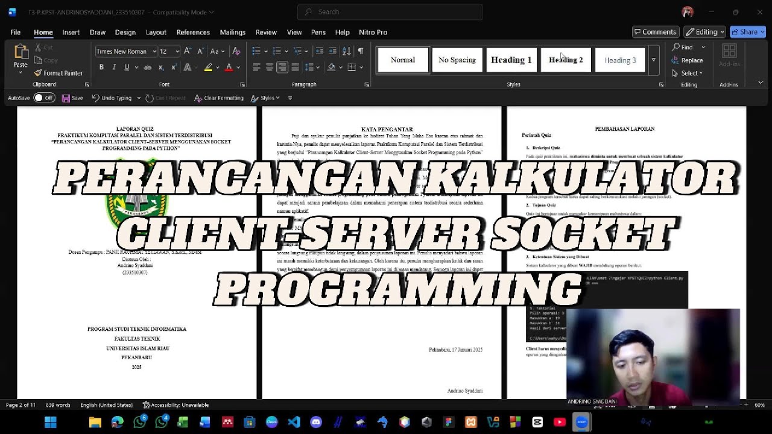Align text left
Viewport: 772px width, 434px height.
[256, 68]
